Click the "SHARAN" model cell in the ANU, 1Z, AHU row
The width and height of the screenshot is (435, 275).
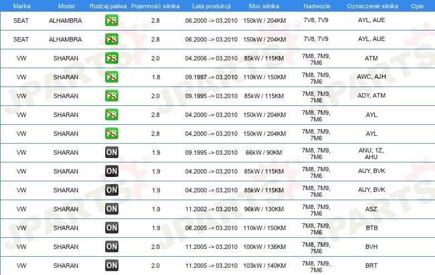tap(66, 152)
